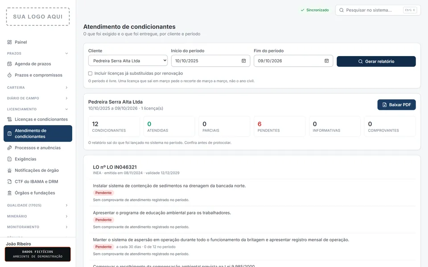Click the Processos e anuências icon

point(9,148)
